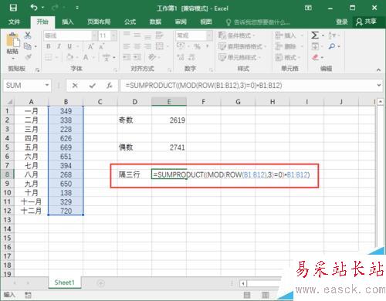This screenshot has width=386, height=301.
Task: Increase font size with larger A icon
Action: pos(90,46)
